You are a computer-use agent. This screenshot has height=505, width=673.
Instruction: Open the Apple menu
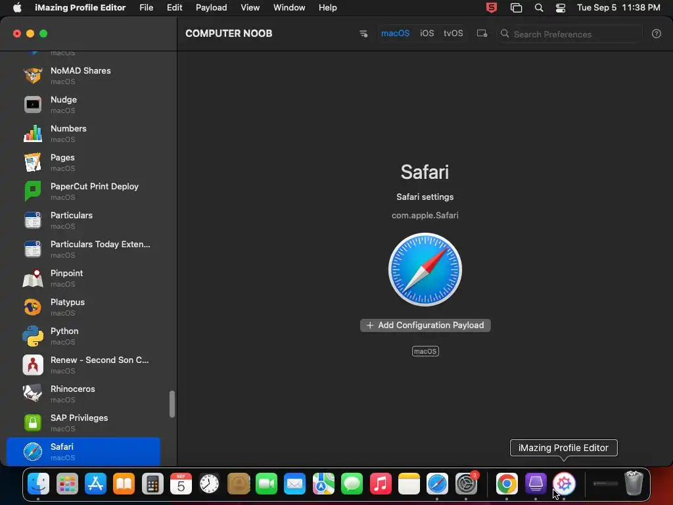(17, 8)
